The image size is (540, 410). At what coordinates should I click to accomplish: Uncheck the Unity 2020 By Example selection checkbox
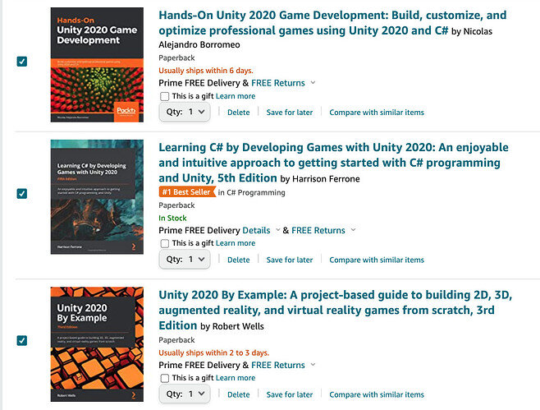pyautogui.click(x=21, y=341)
